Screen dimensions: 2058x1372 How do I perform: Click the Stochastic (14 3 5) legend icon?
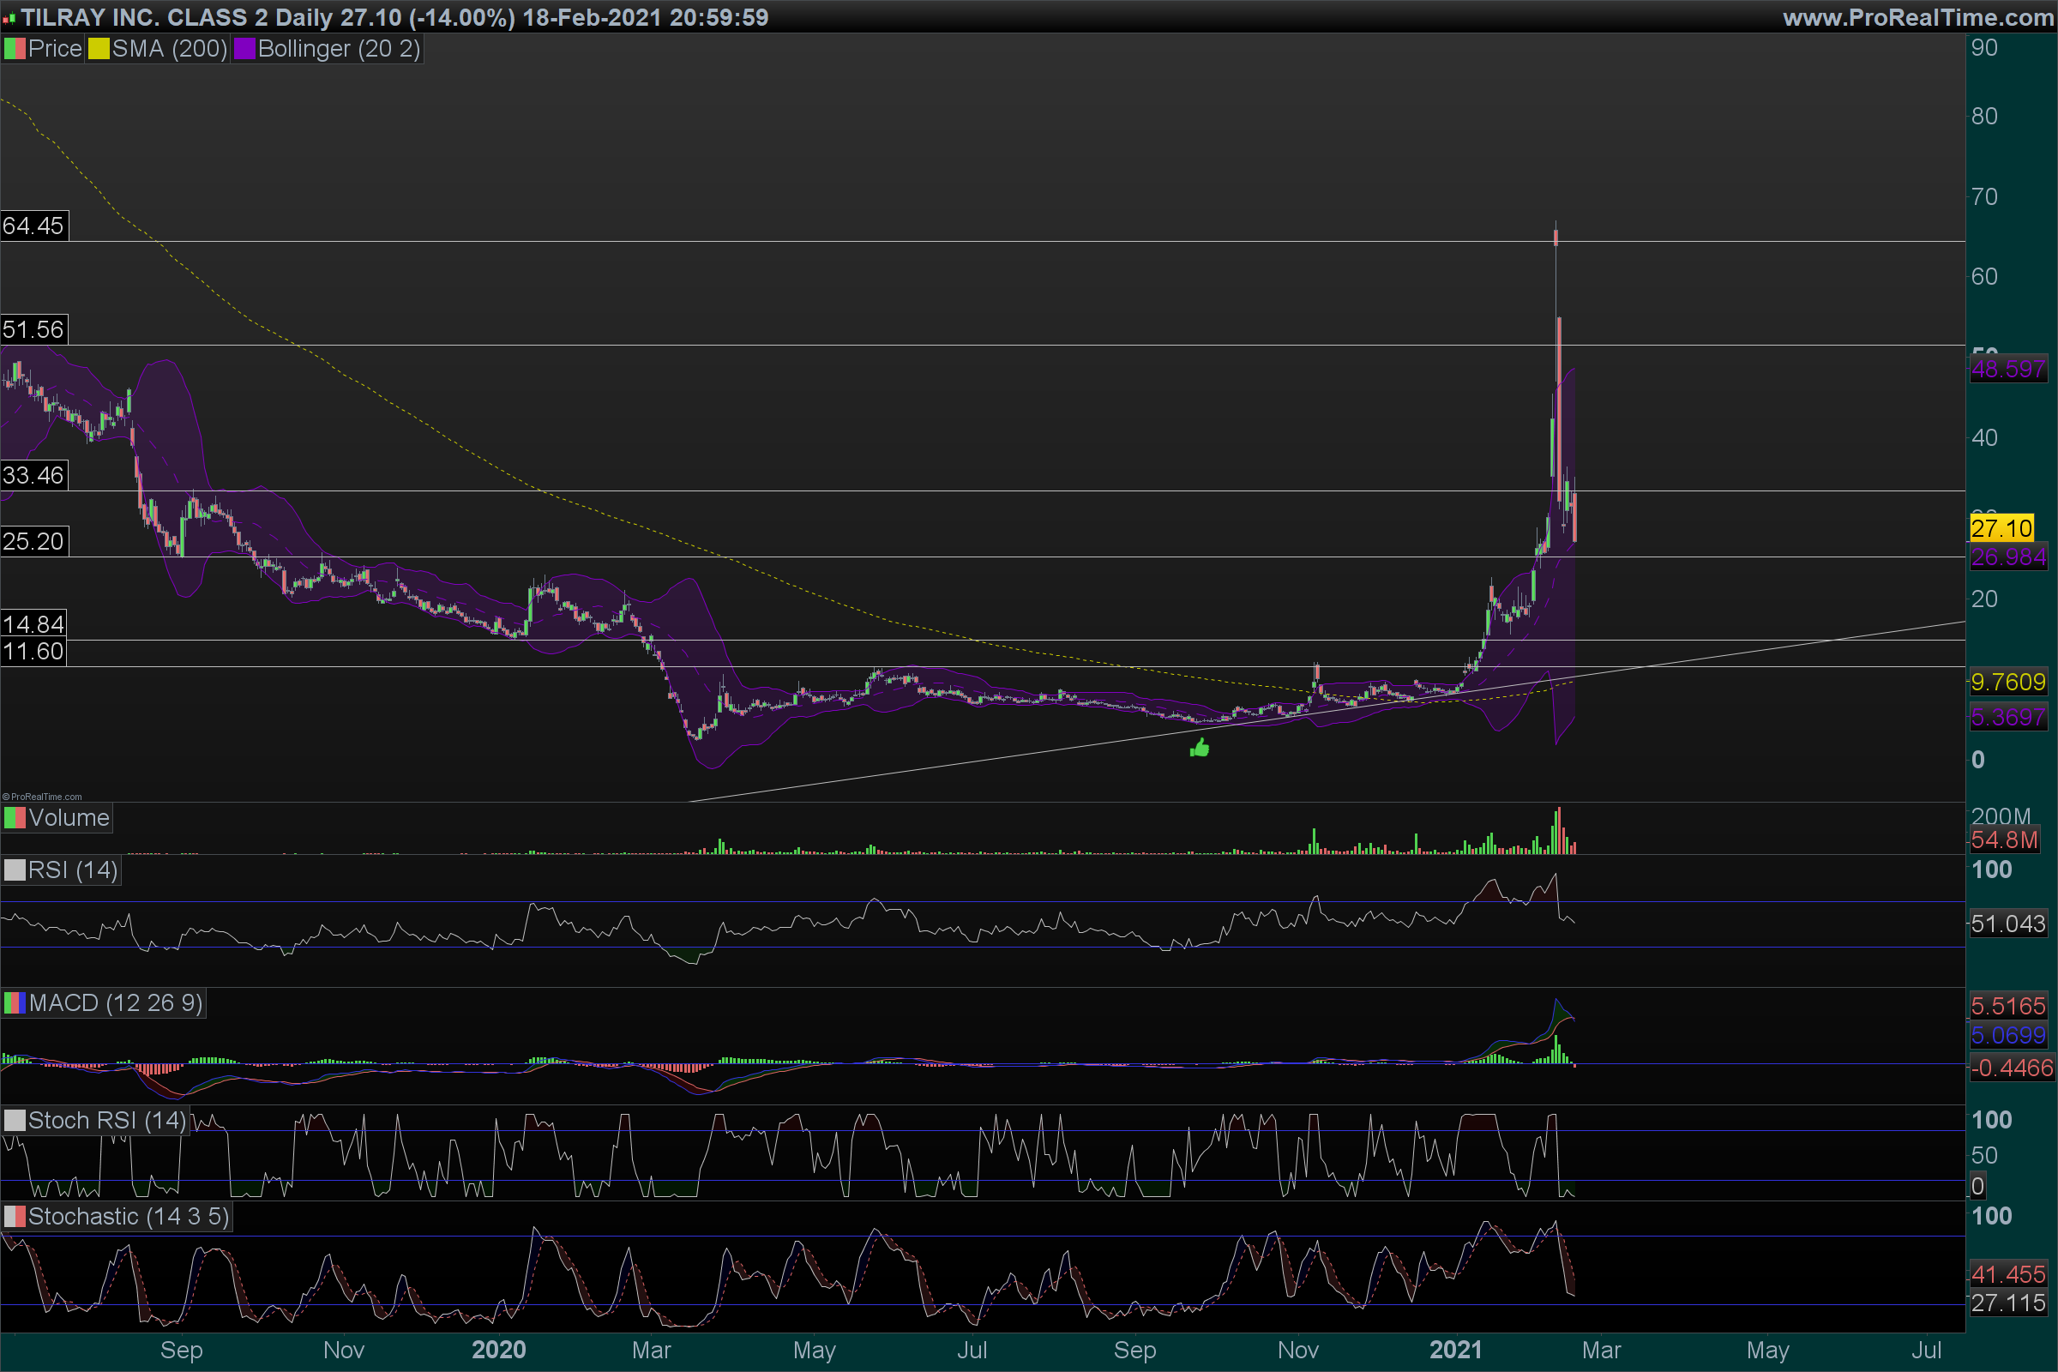click(x=15, y=1216)
